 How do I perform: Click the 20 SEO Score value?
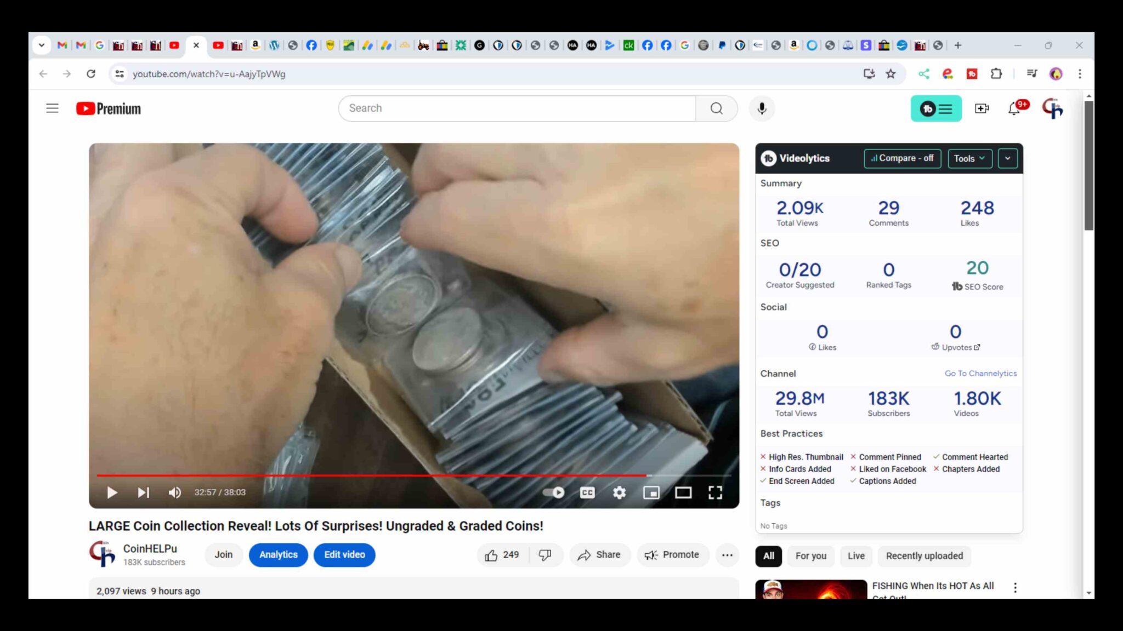coord(977,268)
